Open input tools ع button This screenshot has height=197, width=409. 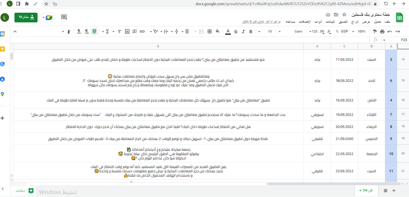click(69, 32)
